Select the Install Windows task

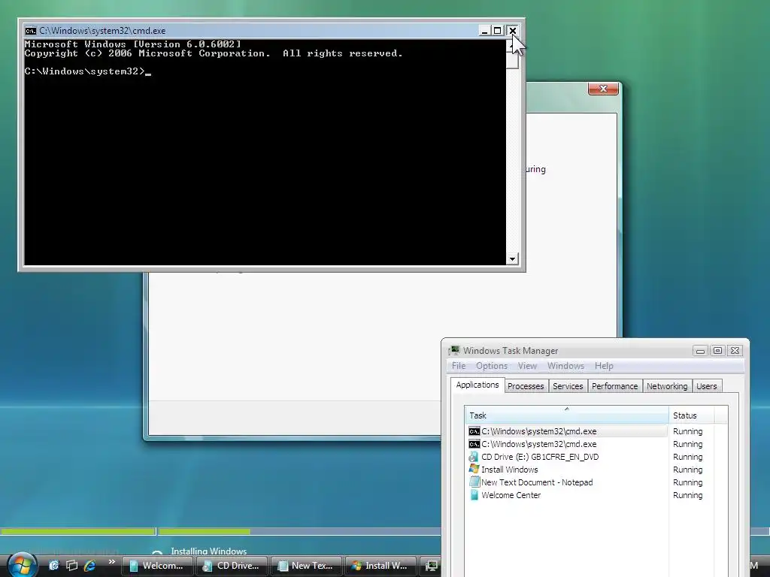coord(567,470)
